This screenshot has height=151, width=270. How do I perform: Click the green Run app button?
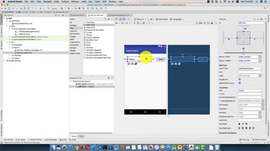[x=62, y=8]
